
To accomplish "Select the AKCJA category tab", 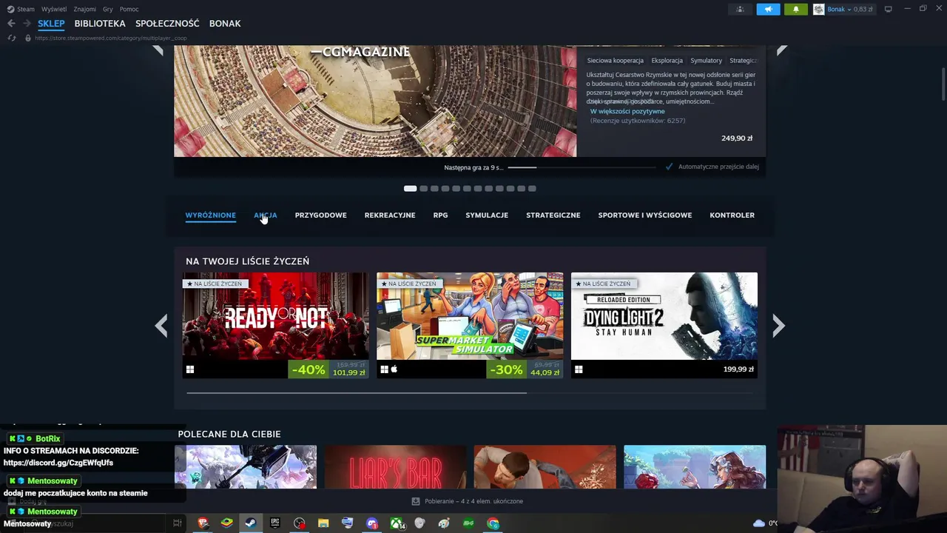I will tap(265, 215).
